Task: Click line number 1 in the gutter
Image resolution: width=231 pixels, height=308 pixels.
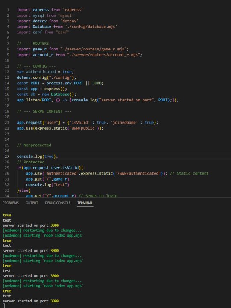Action: pos(8,9)
